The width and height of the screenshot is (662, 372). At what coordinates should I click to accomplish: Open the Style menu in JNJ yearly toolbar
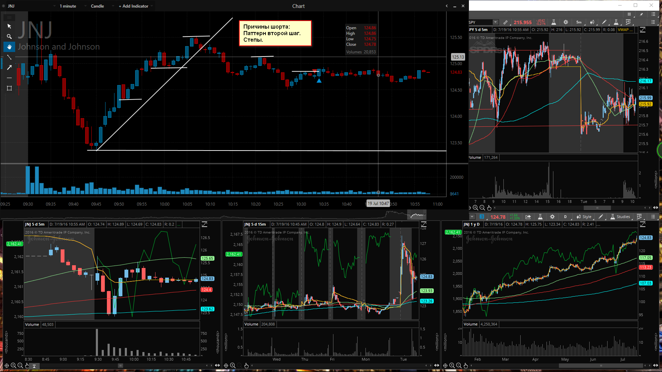[x=584, y=217]
